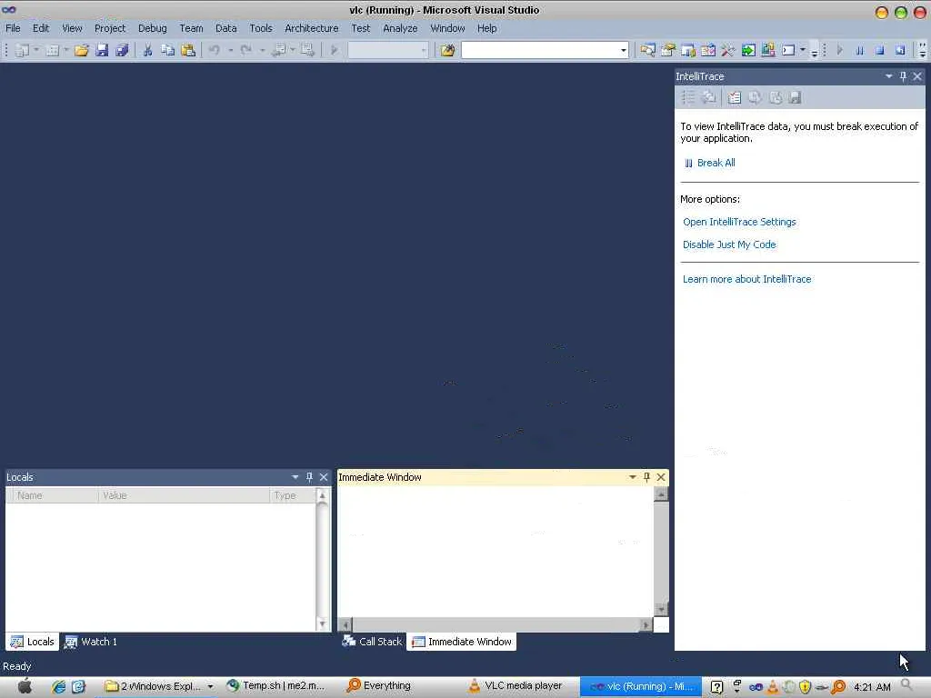The image size is (931, 698).
Task: Click Learn more about IntelliTrace link
Action: point(747,279)
